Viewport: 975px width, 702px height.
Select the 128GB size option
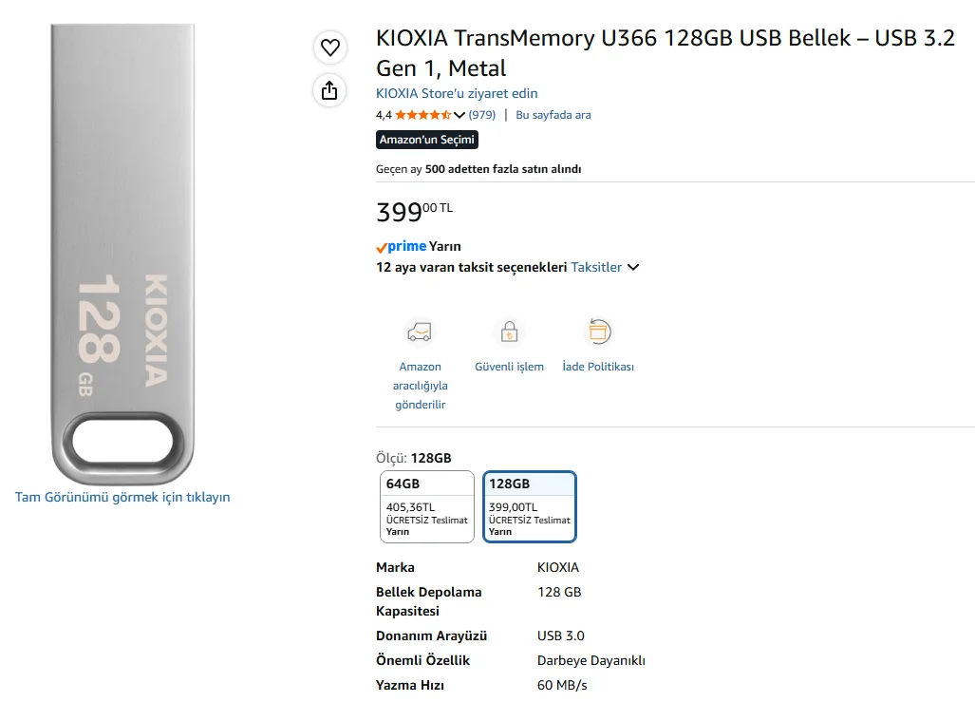[530, 506]
